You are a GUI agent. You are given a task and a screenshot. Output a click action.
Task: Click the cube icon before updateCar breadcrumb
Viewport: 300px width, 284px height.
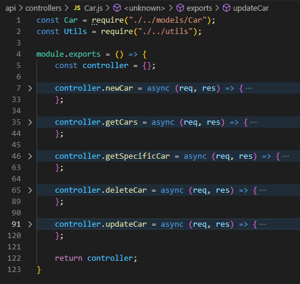pyautogui.click(x=226, y=8)
